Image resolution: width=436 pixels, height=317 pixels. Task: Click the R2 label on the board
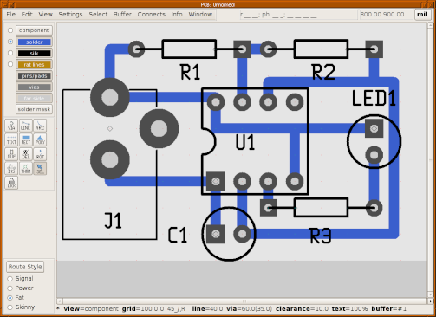click(x=323, y=72)
